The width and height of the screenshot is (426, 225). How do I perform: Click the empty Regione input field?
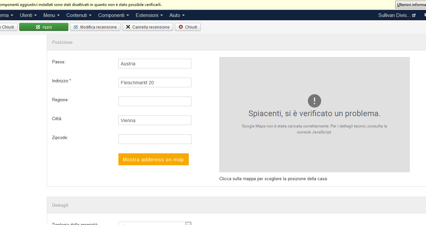tap(155, 102)
